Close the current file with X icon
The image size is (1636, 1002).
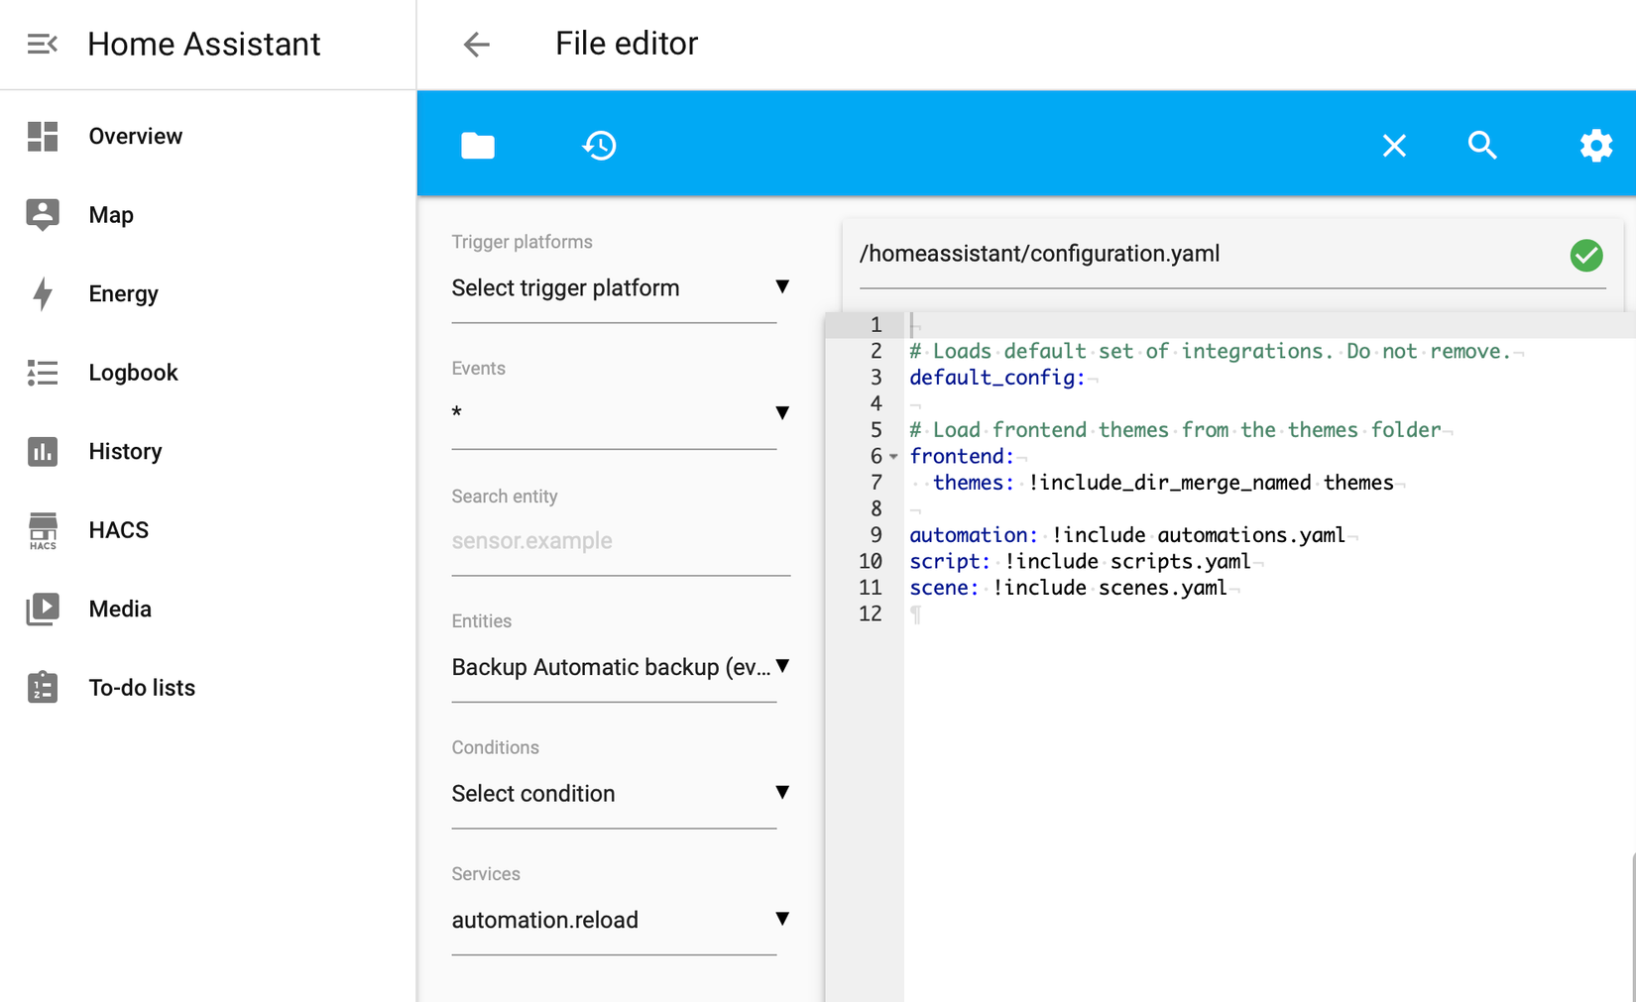(x=1394, y=145)
